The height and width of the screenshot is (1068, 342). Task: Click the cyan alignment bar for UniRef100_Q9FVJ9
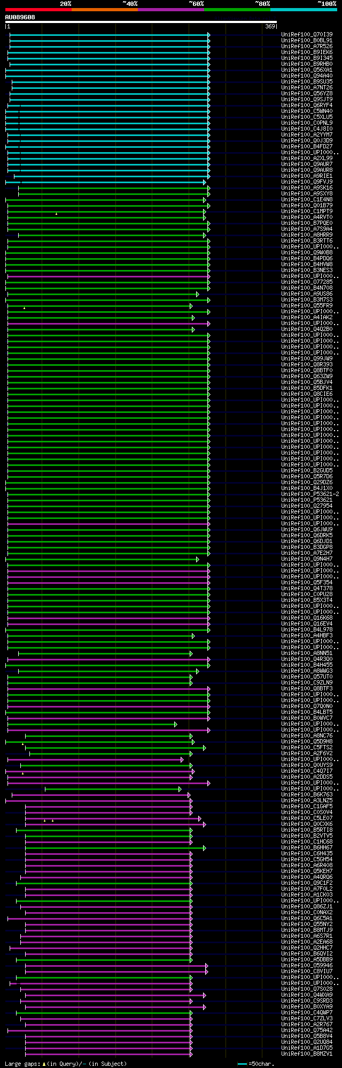(x=105, y=182)
